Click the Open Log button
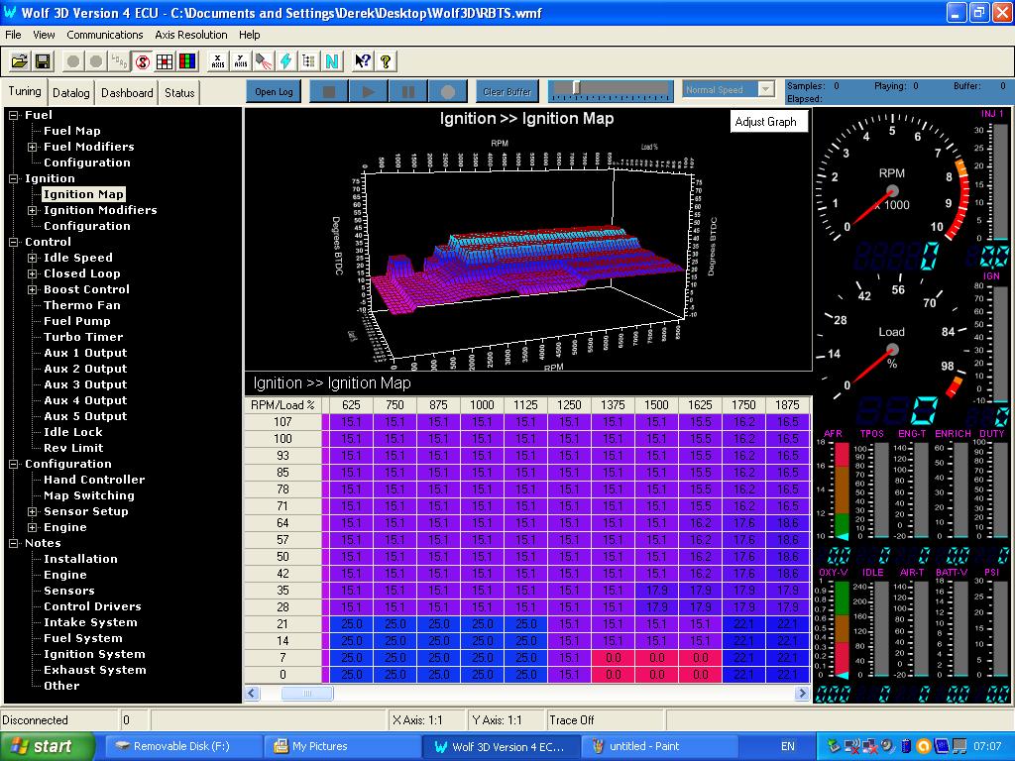 (x=274, y=92)
